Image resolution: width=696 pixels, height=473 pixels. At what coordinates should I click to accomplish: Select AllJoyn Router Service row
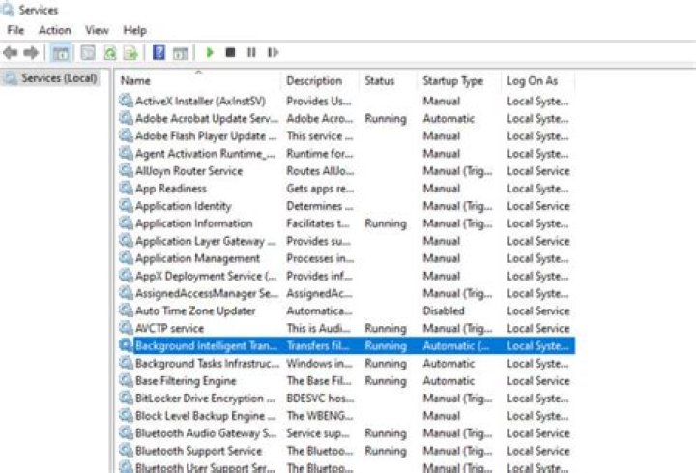tap(347, 171)
